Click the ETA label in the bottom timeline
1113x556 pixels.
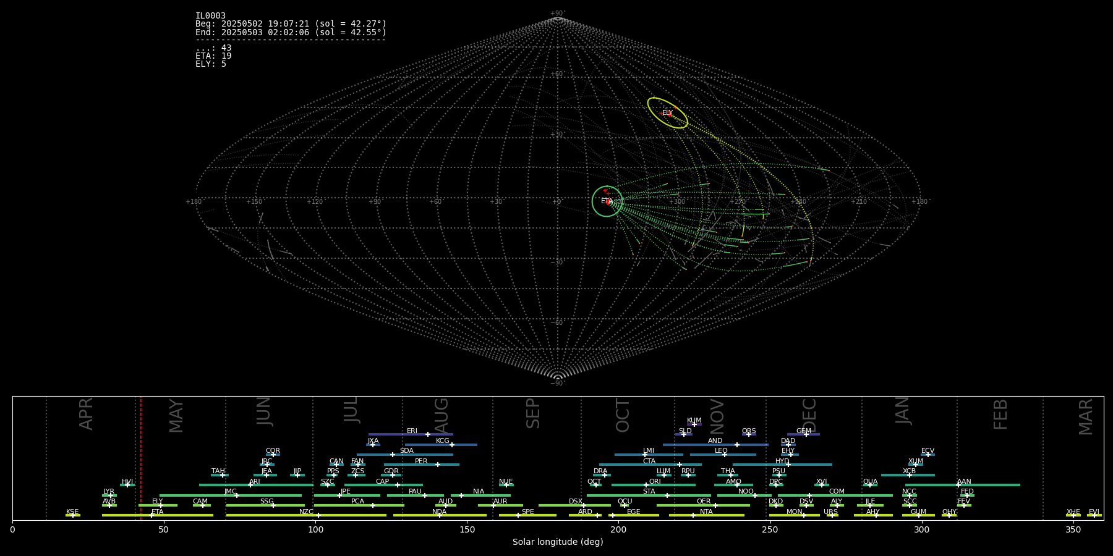pyautogui.click(x=158, y=512)
